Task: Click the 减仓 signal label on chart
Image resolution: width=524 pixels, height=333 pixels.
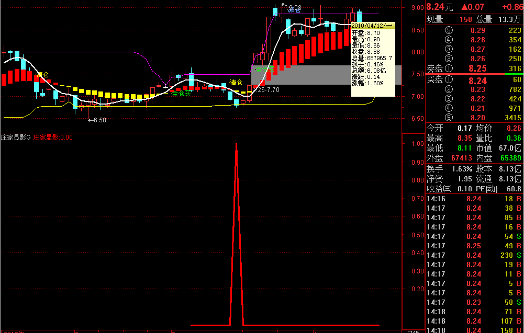Action: (x=294, y=10)
